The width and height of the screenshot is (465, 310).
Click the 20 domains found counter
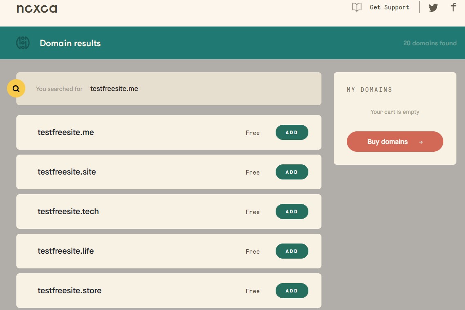[x=430, y=43]
